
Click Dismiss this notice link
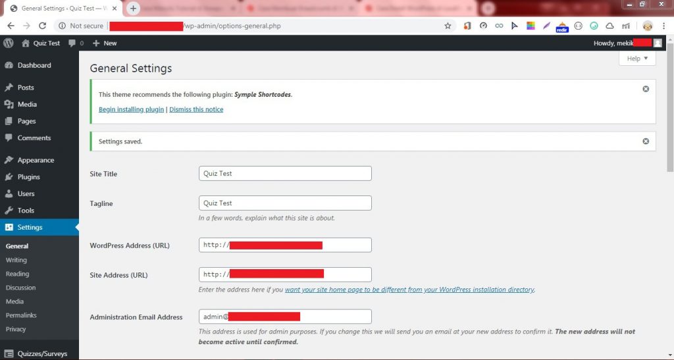click(x=196, y=109)
